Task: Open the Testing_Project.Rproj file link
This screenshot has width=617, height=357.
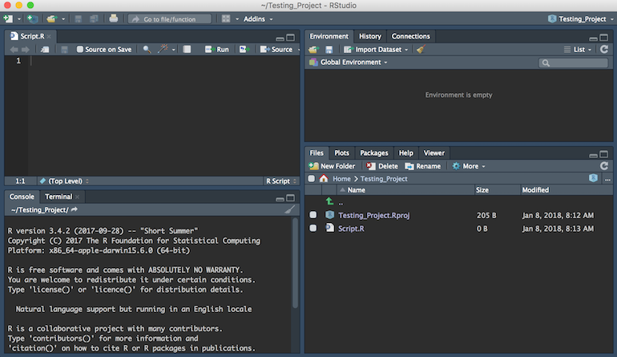Action: (374, 215)
